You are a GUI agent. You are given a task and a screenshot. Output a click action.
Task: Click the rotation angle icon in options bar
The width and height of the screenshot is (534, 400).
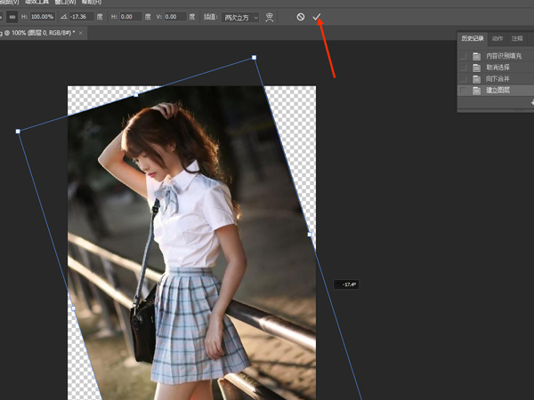pos(62,17)
